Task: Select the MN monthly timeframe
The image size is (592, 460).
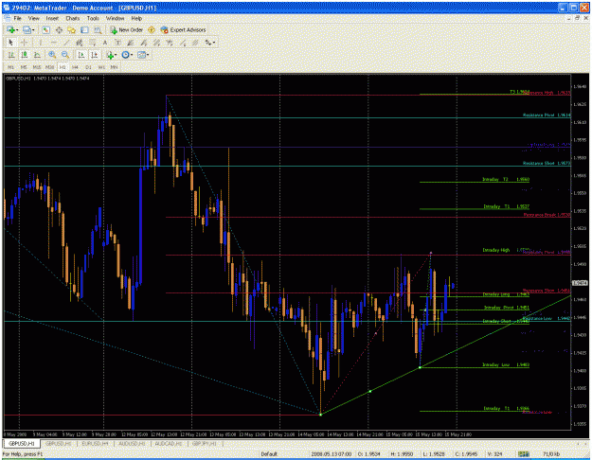Action: (x=114, y=67)
